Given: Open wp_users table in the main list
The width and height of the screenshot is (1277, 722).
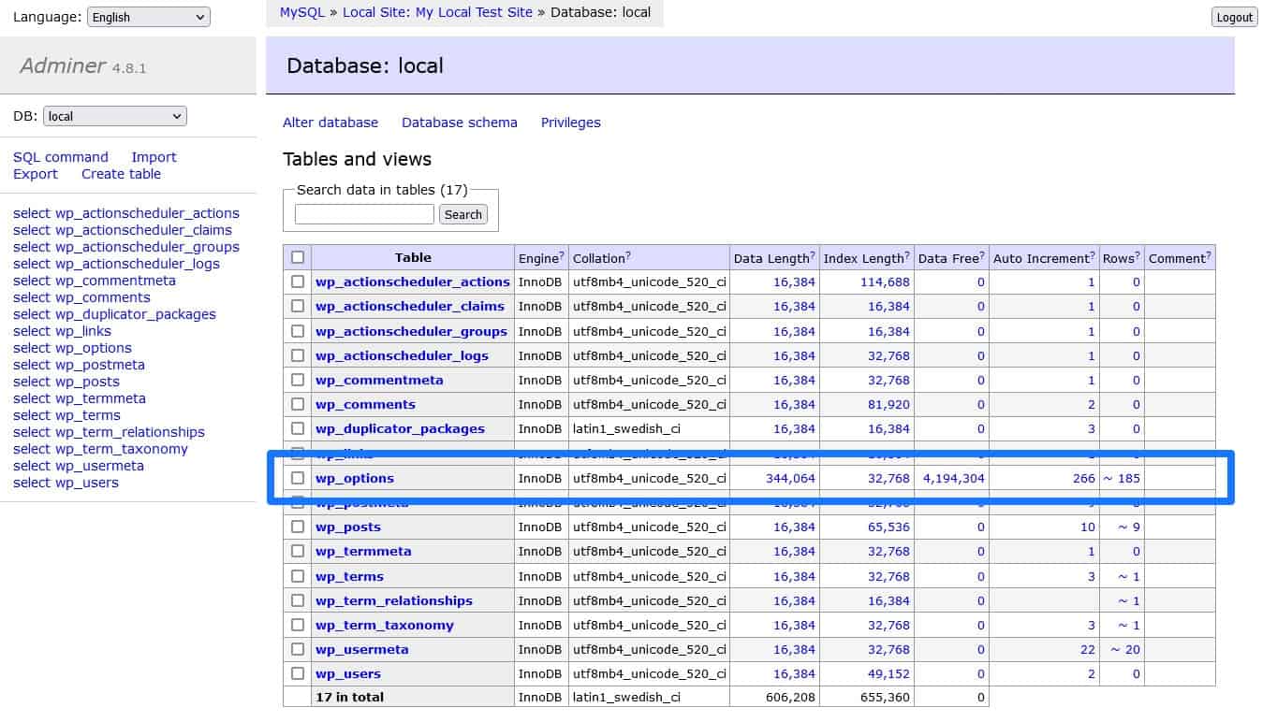Looking at the screenshot, I should (348, 673).
